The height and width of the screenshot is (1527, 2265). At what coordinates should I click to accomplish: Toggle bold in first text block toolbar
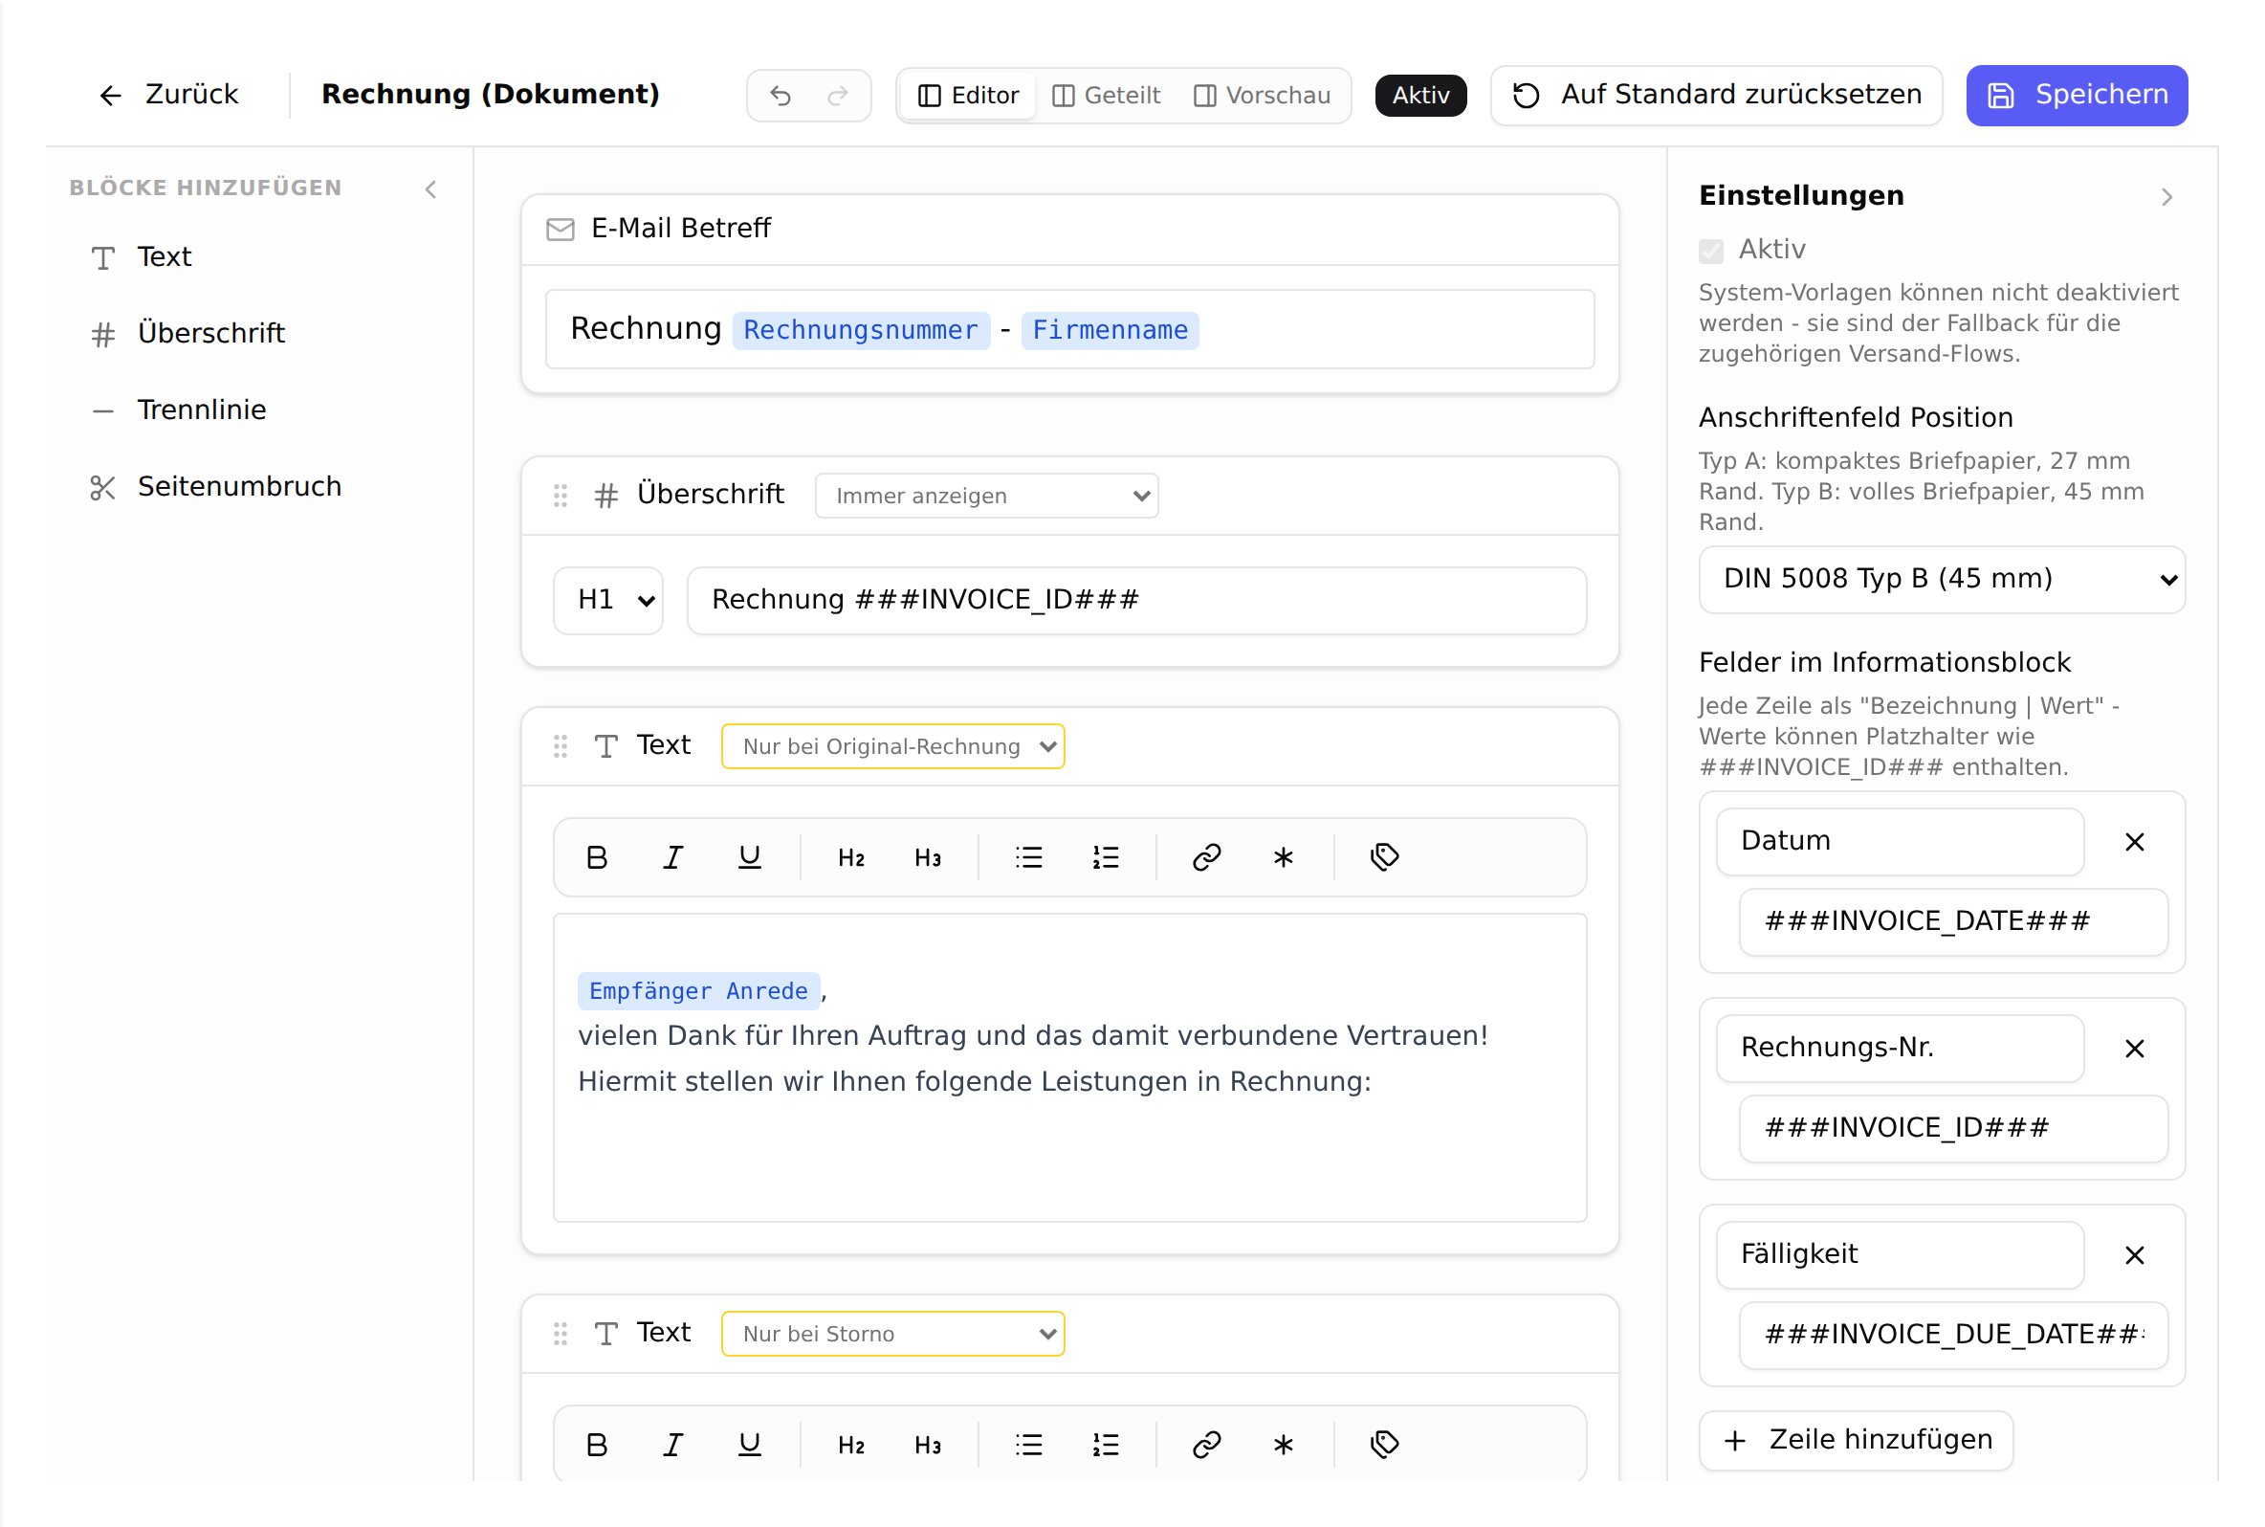(597, 857)
